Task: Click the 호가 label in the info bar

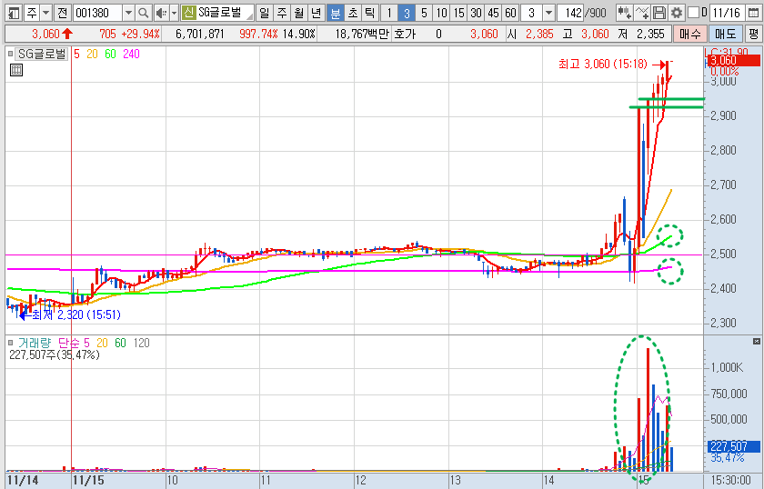Action: click(x=405, y=34)
